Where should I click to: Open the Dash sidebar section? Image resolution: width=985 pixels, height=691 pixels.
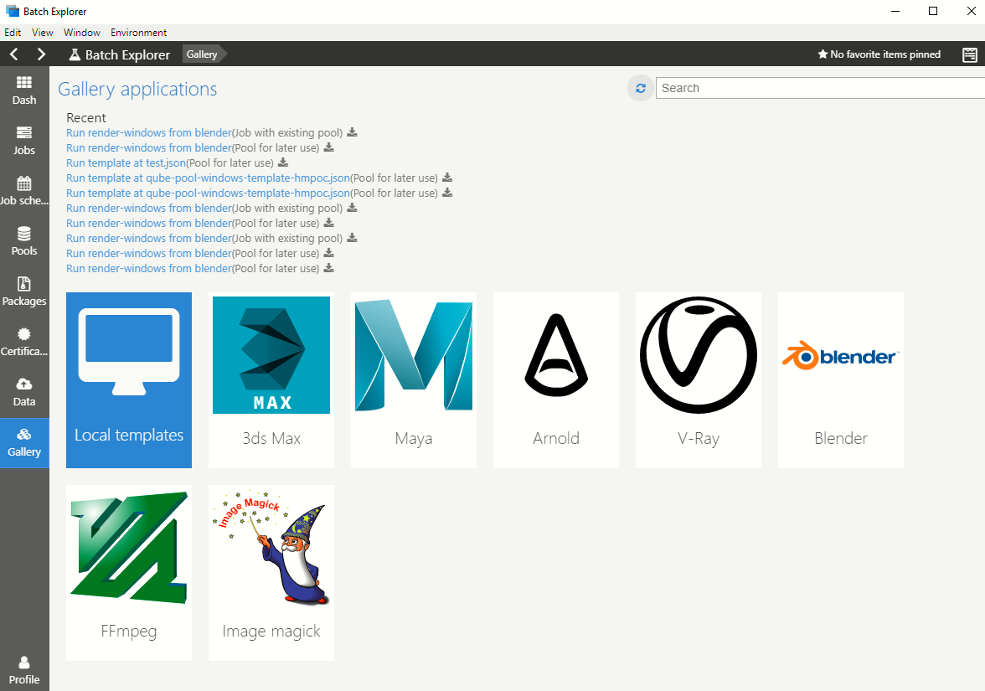(23, 91)
